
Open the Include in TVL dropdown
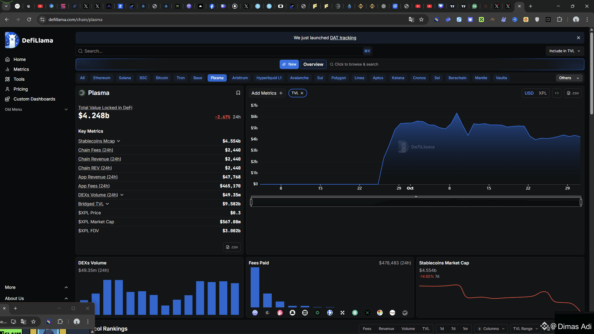pos(565,51)
